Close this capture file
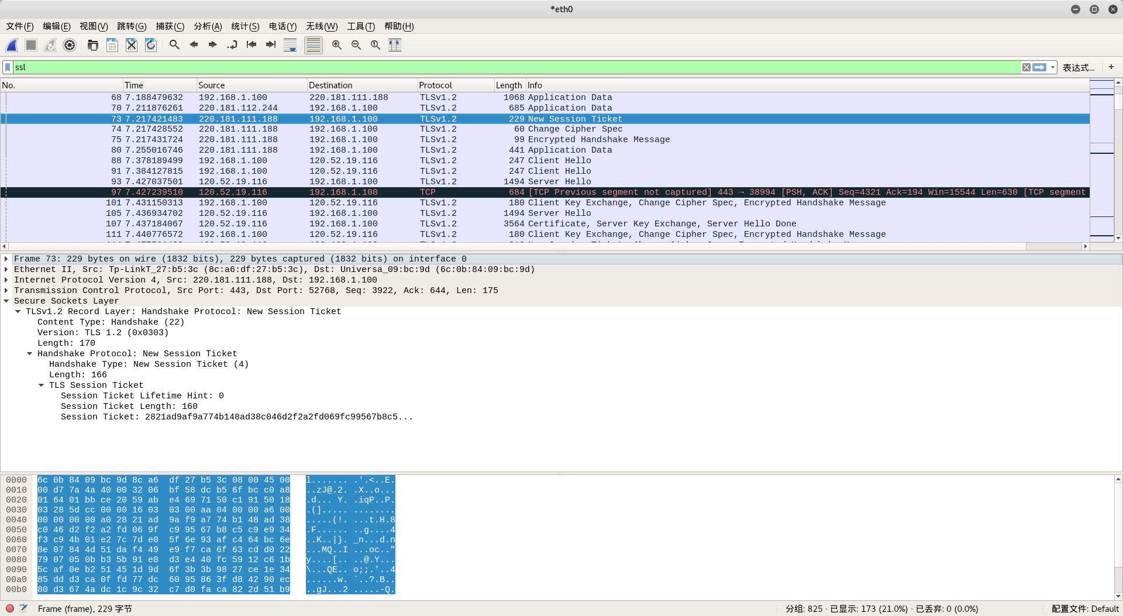The height and width of the screenshot is (616, 1123). (x=132, y=45)
